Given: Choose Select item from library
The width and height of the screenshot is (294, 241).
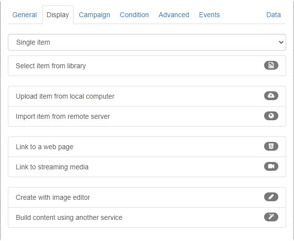Looking at the screenshot, I should tap(147, 66).
